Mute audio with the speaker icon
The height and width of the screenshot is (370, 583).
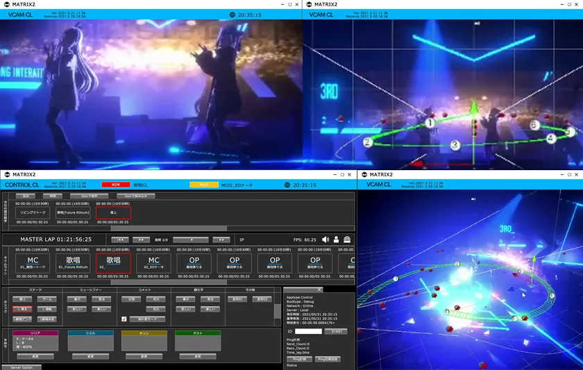click(x=325, y=239)
